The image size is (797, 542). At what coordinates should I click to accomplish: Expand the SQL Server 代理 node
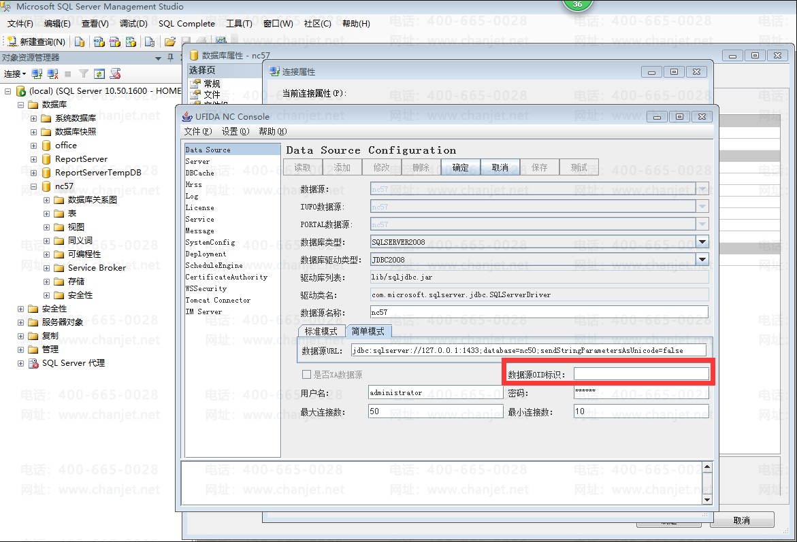point(21,363)
